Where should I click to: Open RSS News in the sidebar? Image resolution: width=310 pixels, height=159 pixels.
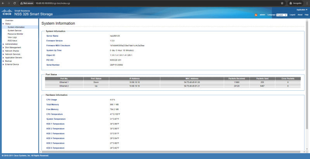point(12,41)
